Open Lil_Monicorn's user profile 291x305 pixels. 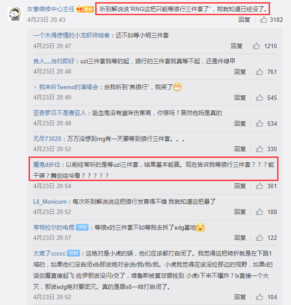[x=50, y=202]
